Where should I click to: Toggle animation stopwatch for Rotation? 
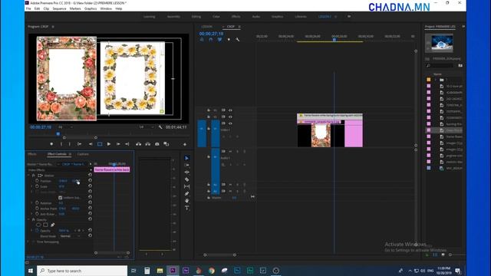pos(37,202)
